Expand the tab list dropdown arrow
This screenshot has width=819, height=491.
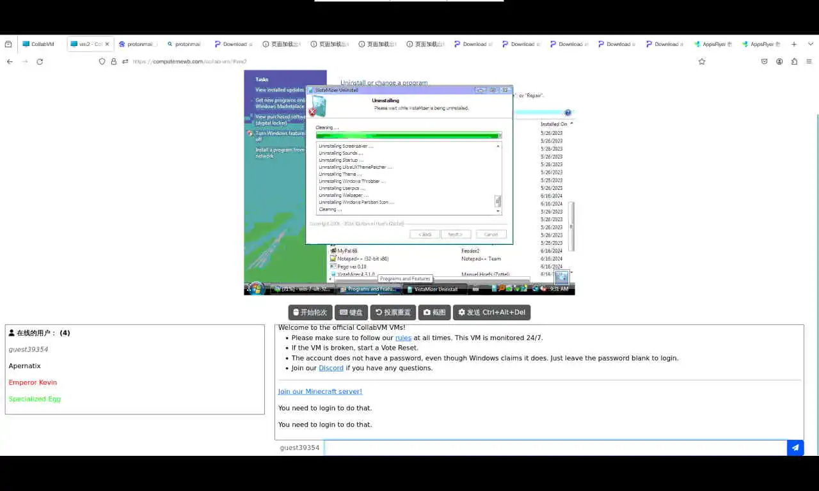[809, 44]
